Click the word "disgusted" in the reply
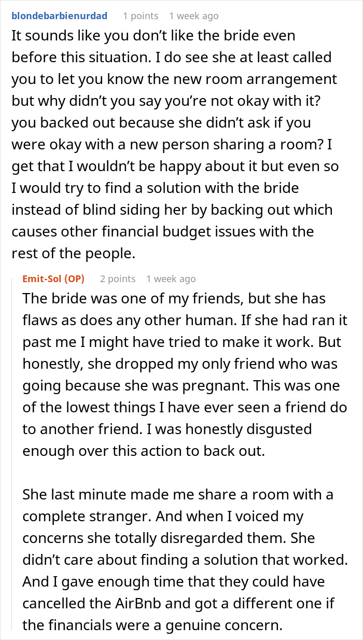The height and width of the screenshot is (640, 363). pos(278,429)
